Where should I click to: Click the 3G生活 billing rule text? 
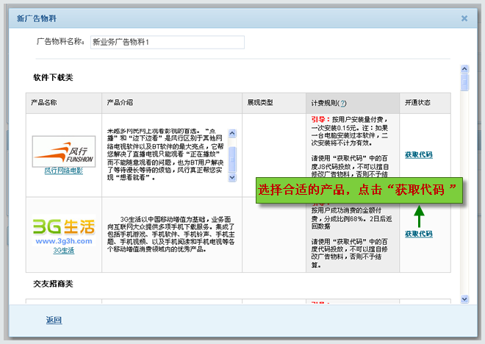tap(351, 237)
